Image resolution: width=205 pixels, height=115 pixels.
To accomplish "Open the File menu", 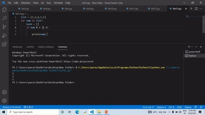I will 9,3.
